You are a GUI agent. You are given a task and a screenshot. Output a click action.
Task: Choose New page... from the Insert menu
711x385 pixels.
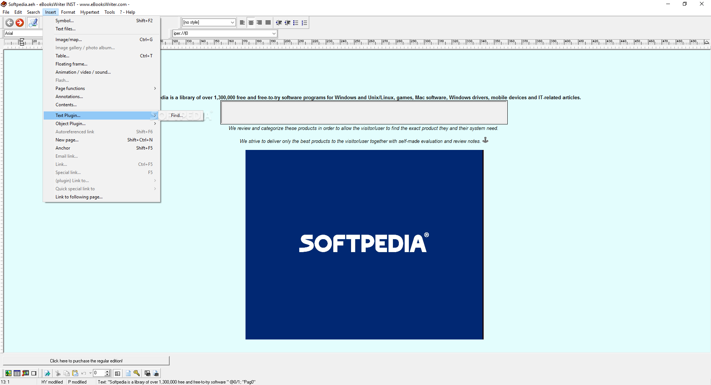pos(102,140)
